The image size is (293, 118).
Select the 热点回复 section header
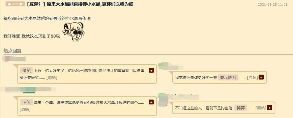pos(12,50)
